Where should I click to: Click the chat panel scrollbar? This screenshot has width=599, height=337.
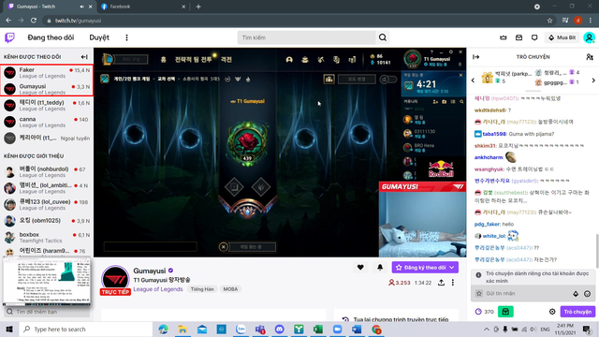pyautogui.click(x=597, y=250)
